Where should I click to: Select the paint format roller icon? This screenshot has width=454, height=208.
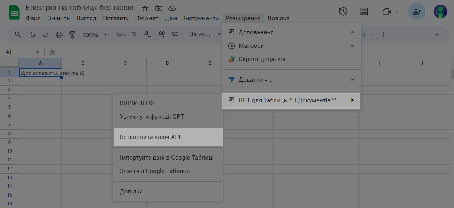point(72,35)
